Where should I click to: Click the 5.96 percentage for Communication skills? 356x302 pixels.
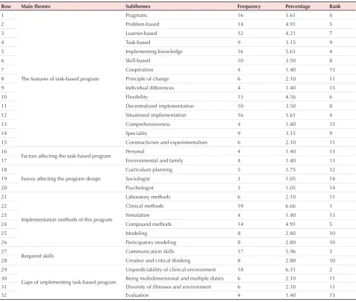tap(290, 251)
